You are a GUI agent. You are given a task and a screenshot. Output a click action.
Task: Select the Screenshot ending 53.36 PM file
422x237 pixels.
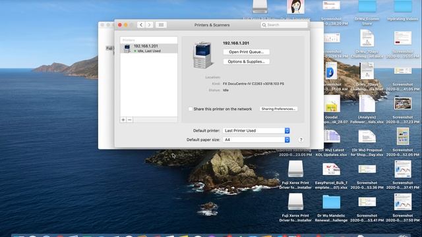367,169
